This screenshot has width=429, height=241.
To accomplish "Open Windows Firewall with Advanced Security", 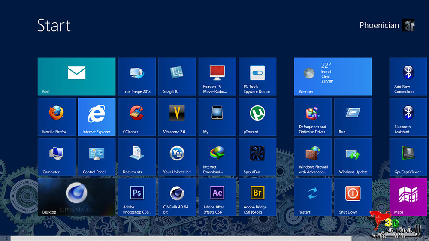I will point(313,157).
